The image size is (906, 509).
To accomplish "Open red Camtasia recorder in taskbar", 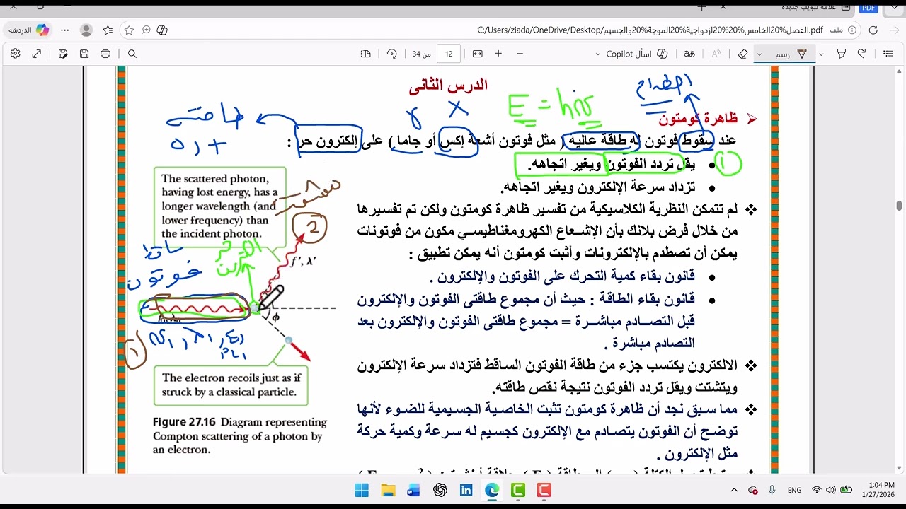I will 544,490.
